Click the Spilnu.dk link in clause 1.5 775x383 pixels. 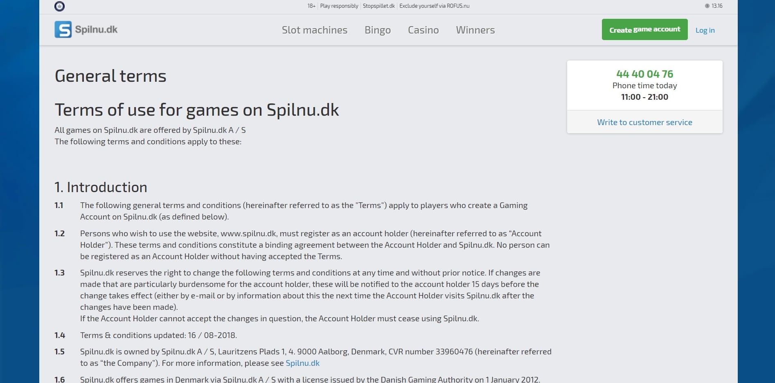click(302, 363)
